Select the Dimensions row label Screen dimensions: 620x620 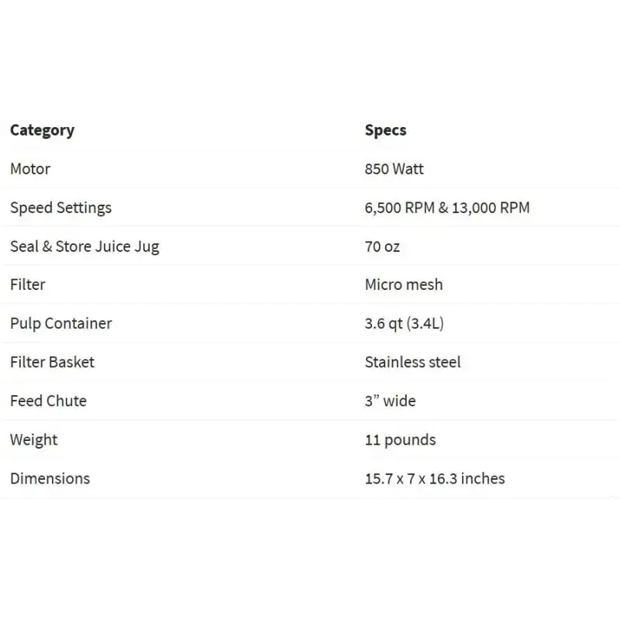(x=50, y=478)
